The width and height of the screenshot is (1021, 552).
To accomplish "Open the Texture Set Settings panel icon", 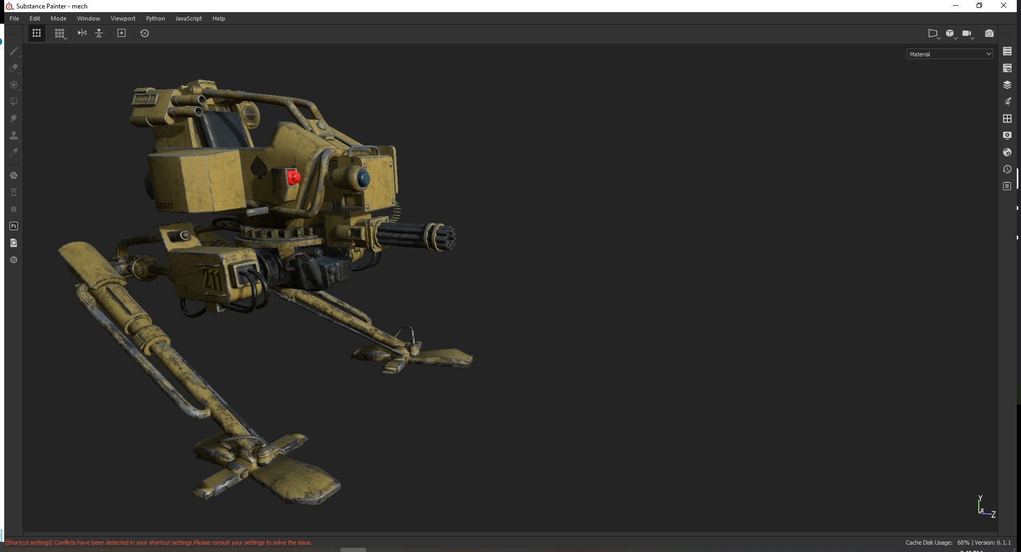I will pos(1007,68).
